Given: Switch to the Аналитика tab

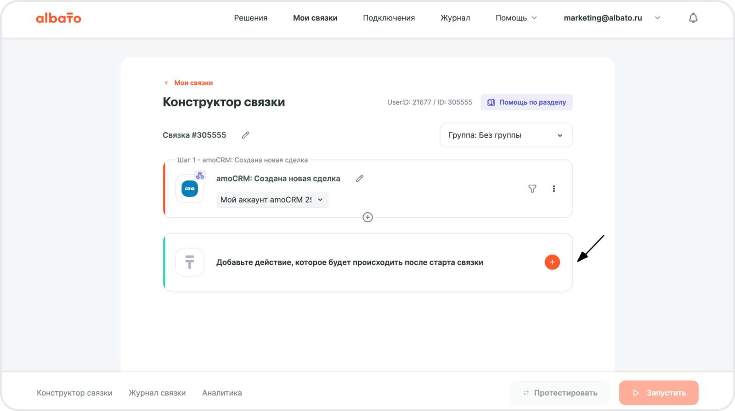Looking at the screenshot, I should click(x=222, y=393).
